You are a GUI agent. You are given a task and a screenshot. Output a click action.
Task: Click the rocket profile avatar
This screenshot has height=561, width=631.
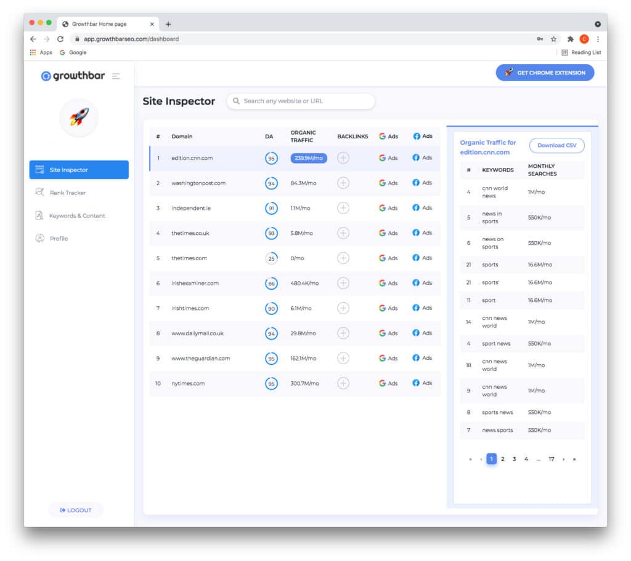pyautogui.click(x=79, y=117)
